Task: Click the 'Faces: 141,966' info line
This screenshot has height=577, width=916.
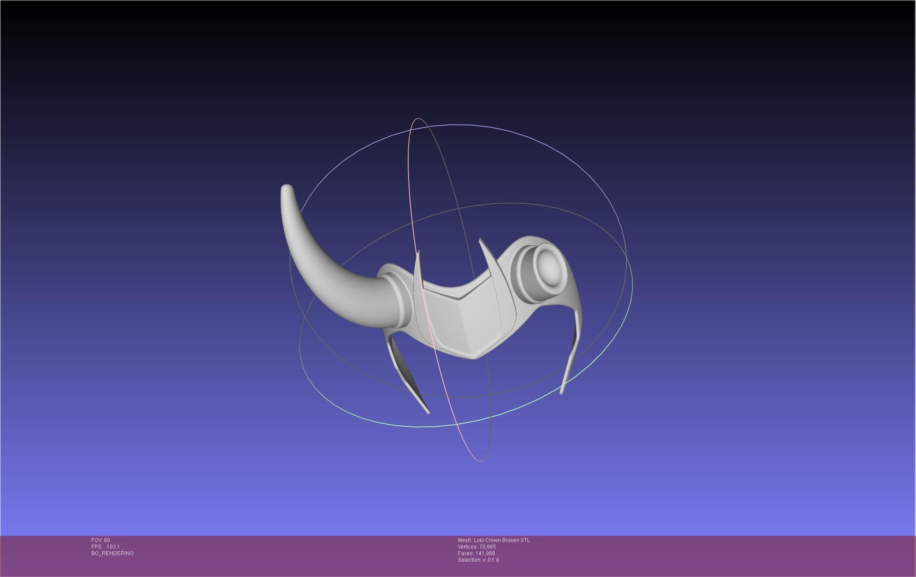Action: [476, 553]
